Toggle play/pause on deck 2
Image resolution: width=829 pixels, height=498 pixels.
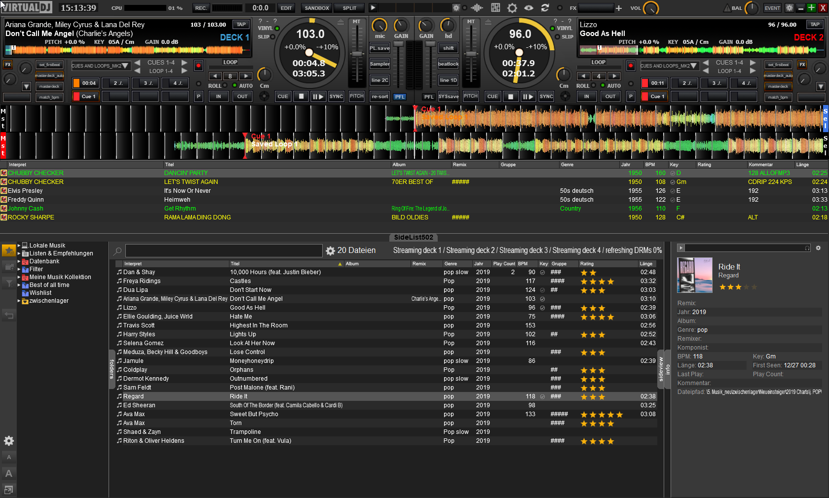528,97
